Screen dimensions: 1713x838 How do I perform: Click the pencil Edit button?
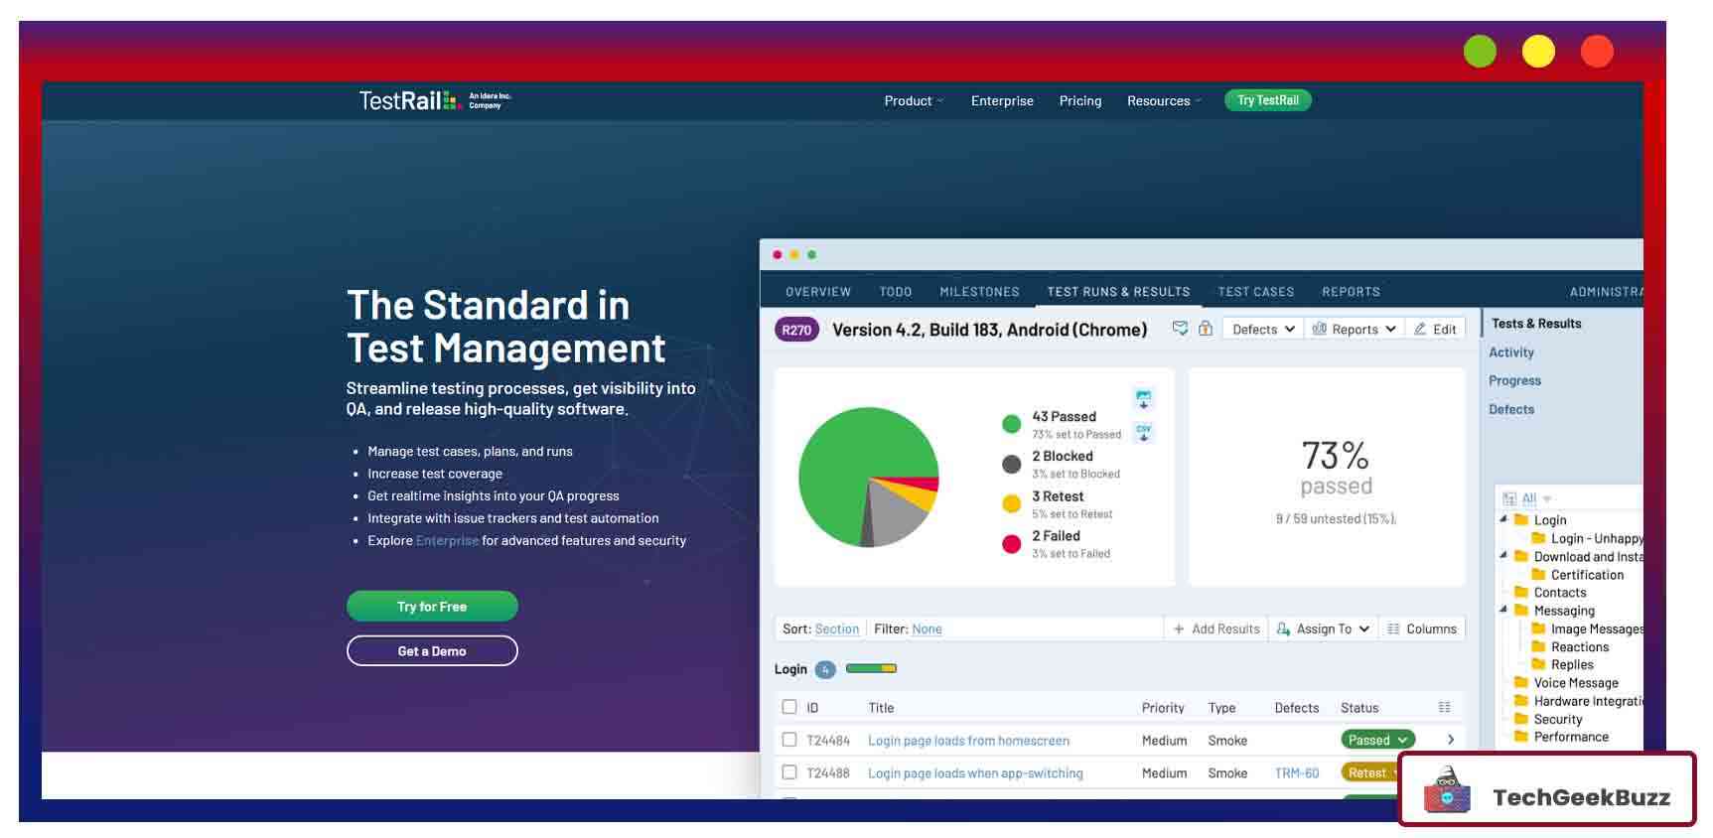click(x=1435, y=330)
